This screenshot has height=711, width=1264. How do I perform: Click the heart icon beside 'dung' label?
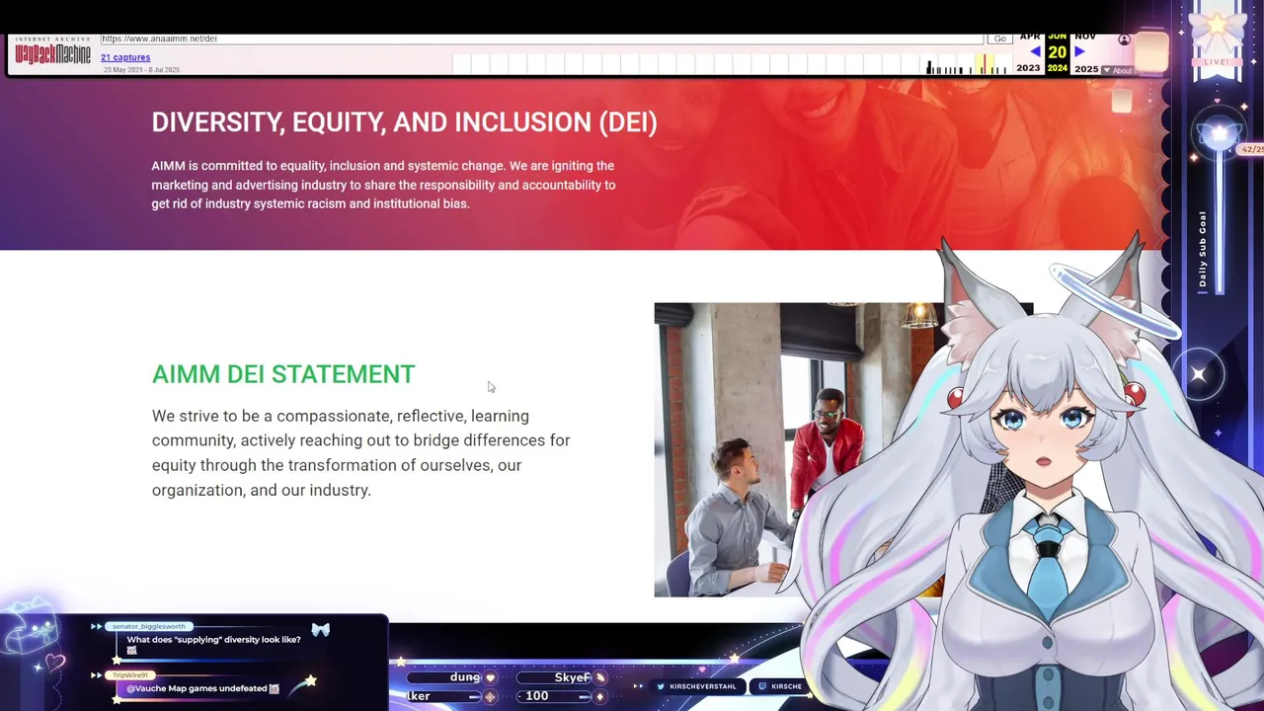pos(491,677)
